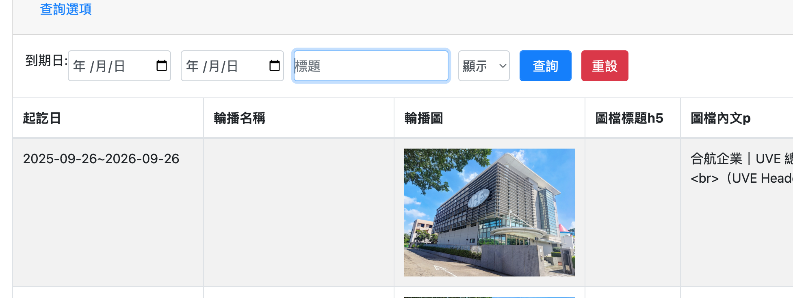Open the 查詢選項 link

pos(66,9)
